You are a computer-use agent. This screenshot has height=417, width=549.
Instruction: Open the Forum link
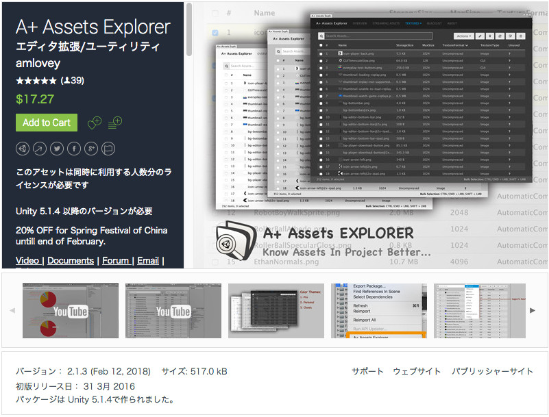pos(116,261)
